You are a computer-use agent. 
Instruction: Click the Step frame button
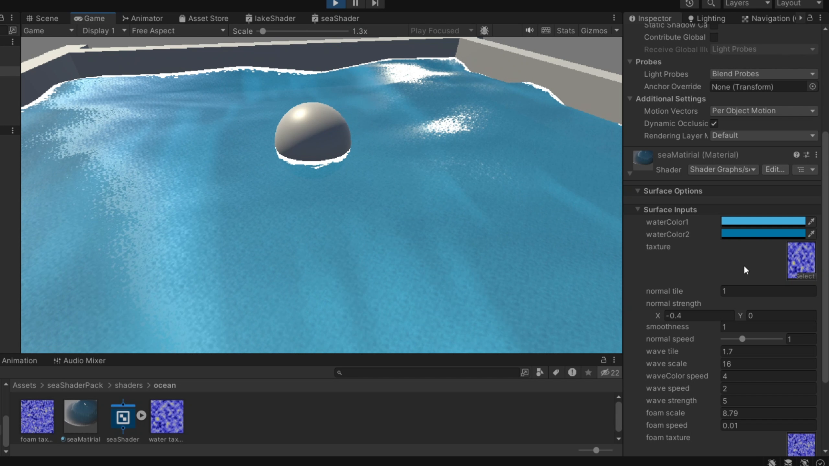(375, 3)
